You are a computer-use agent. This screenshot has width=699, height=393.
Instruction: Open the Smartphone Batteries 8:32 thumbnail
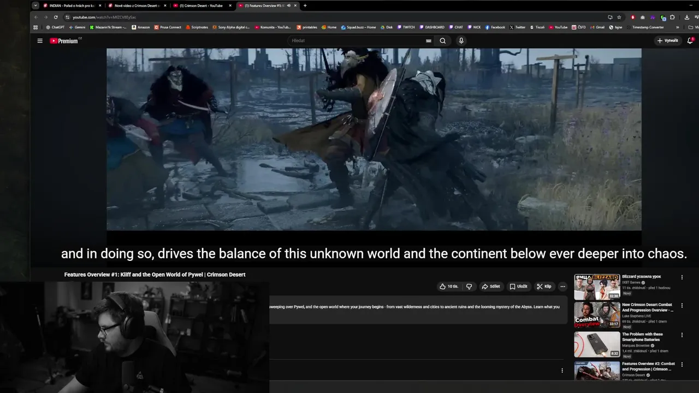point(597,344)
